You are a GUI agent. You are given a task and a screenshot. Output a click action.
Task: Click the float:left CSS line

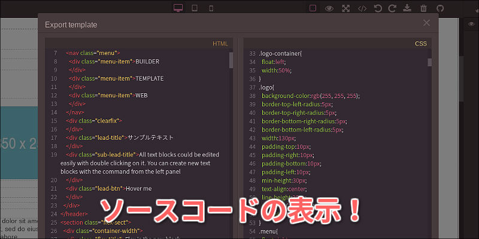(274, 62)
